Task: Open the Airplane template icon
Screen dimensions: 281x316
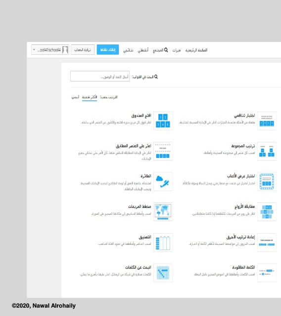Action: pyautogui.click(x=163, y=182)
